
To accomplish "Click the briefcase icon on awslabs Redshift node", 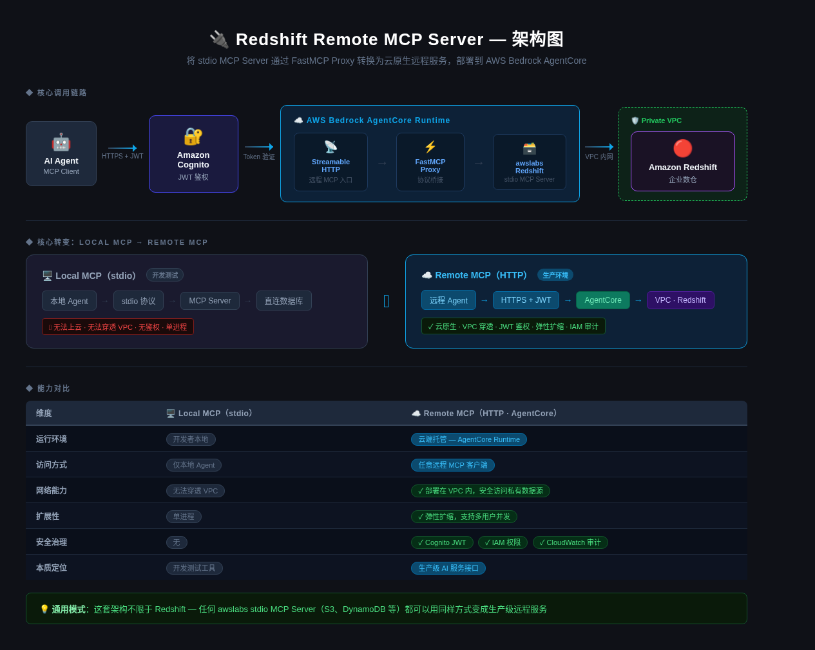I will tap(529, 149).
